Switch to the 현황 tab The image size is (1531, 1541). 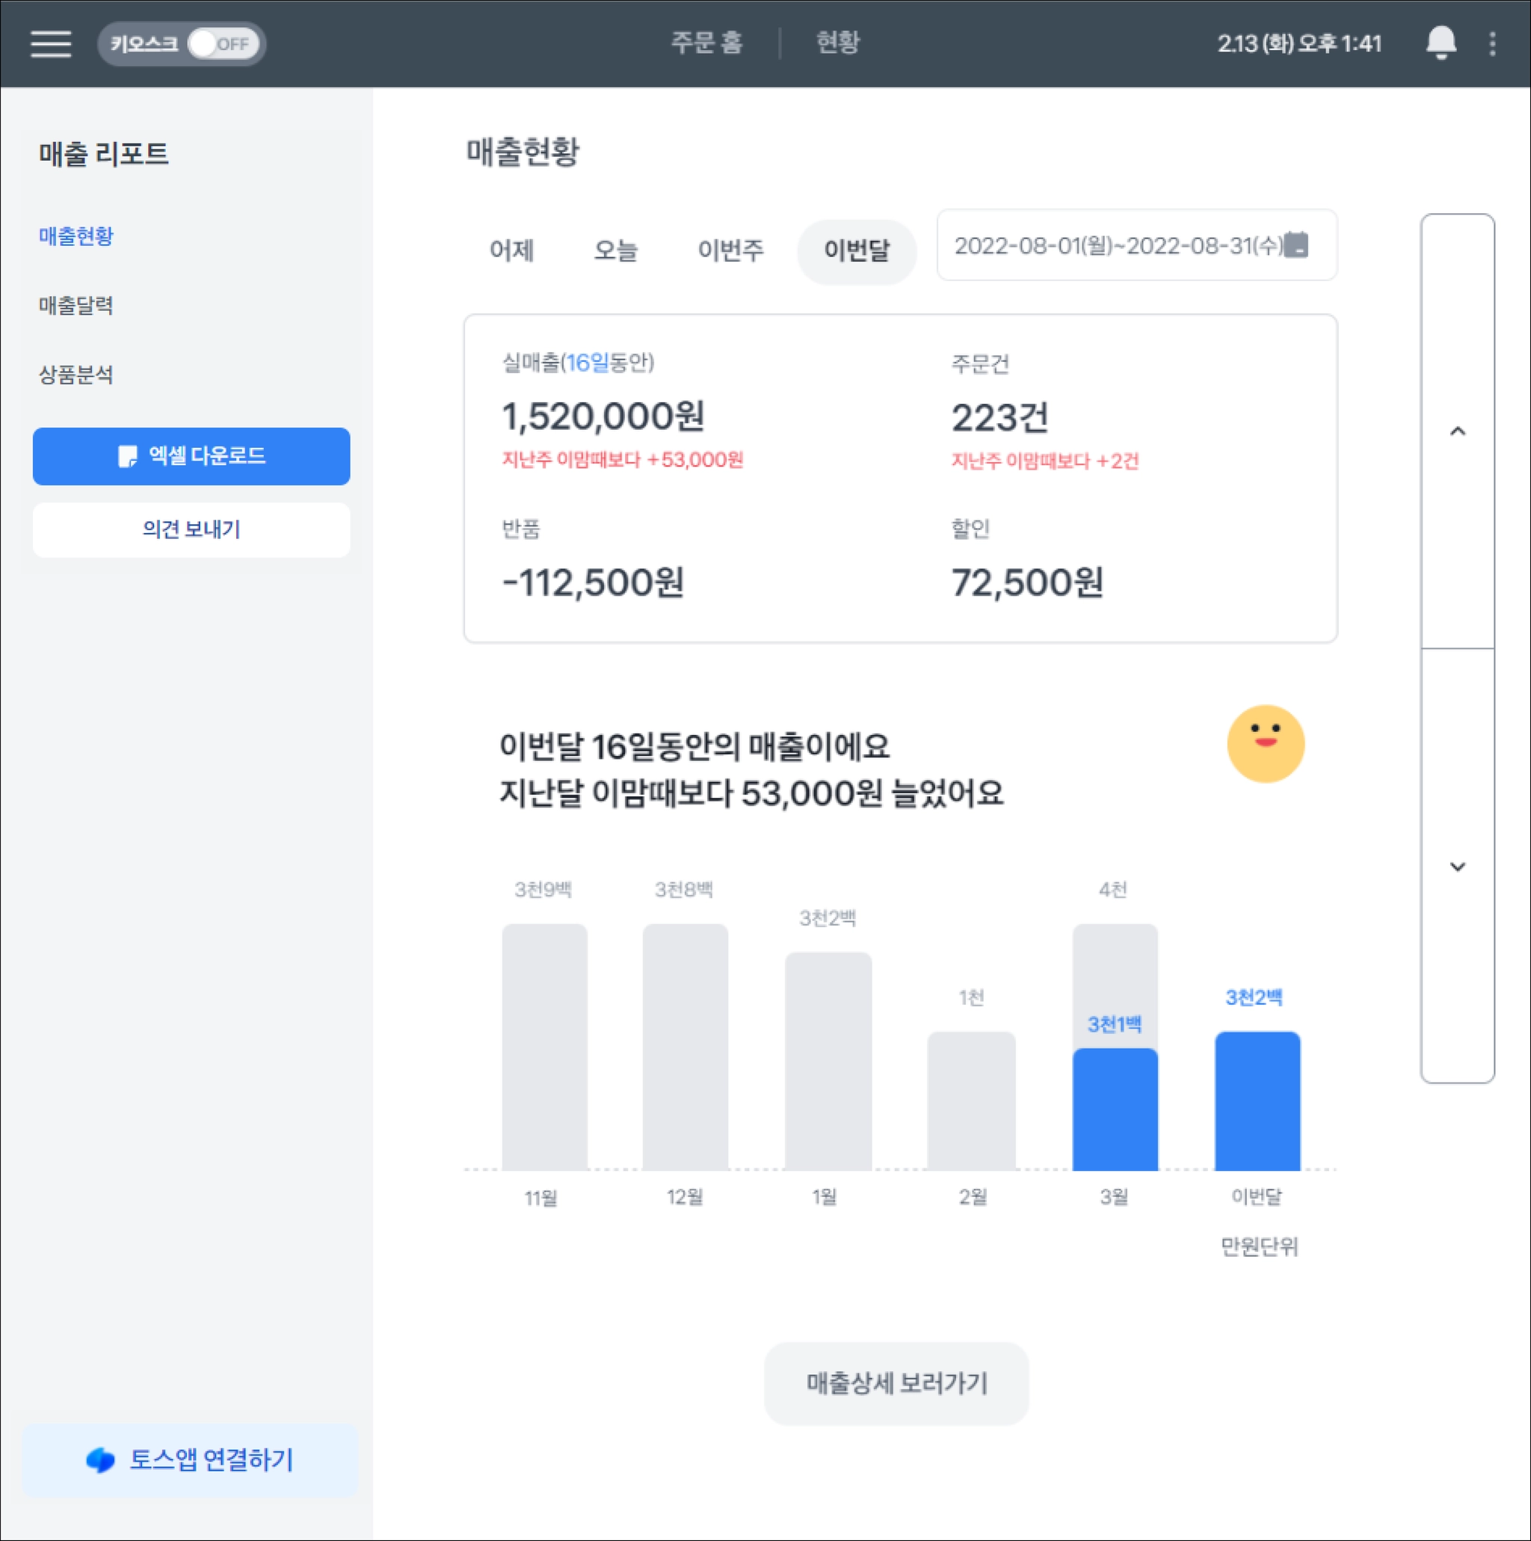[x=837, y=43]
